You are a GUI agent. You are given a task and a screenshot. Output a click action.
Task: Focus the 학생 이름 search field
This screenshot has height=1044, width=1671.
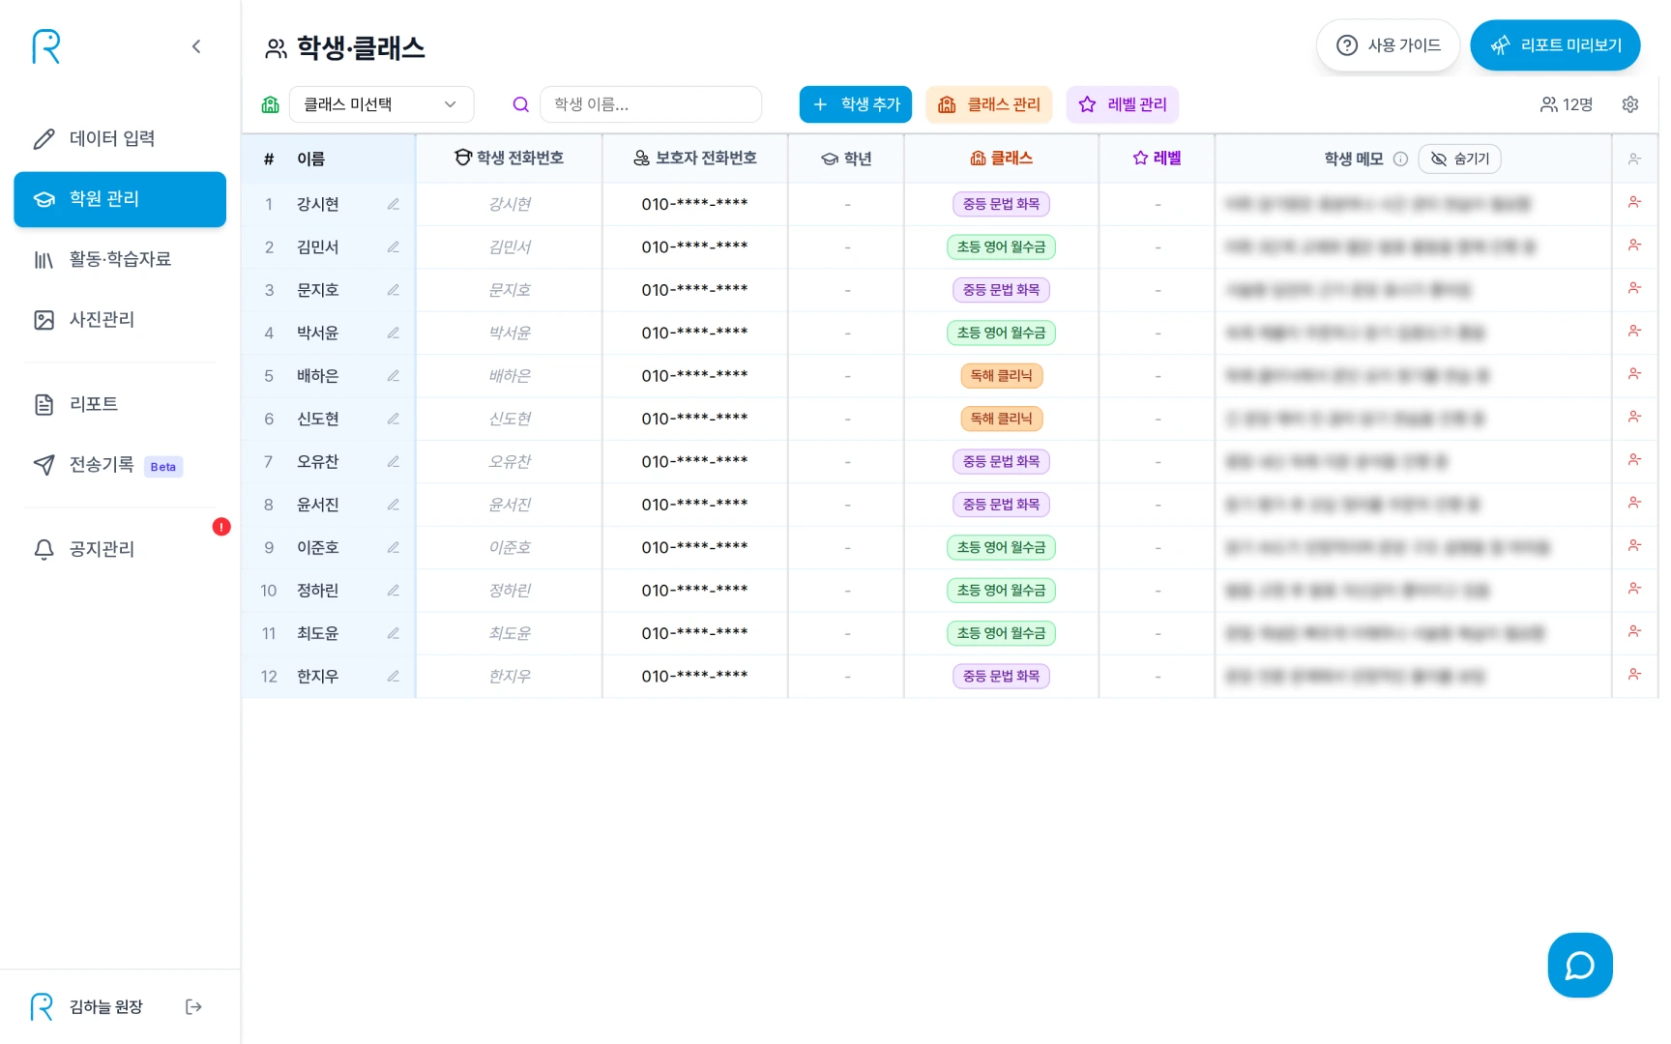[x=651, y=104]
